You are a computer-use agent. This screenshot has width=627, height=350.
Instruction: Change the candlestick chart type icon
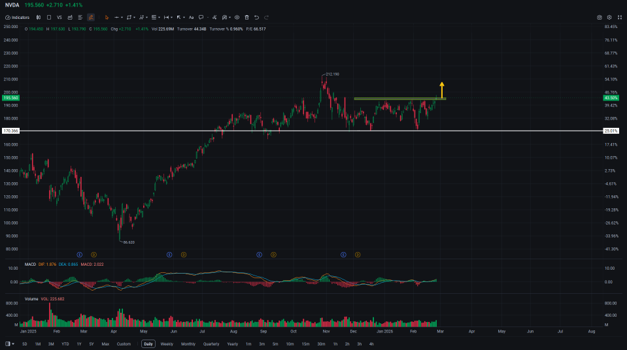(x=39, y=18)
